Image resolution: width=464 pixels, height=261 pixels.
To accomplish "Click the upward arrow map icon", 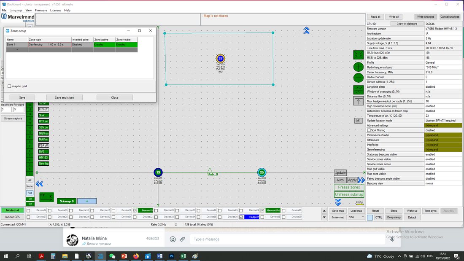I will click(359, 101).
